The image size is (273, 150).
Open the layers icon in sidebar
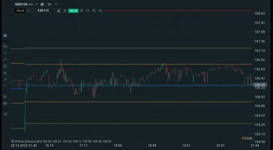point(5,103)
